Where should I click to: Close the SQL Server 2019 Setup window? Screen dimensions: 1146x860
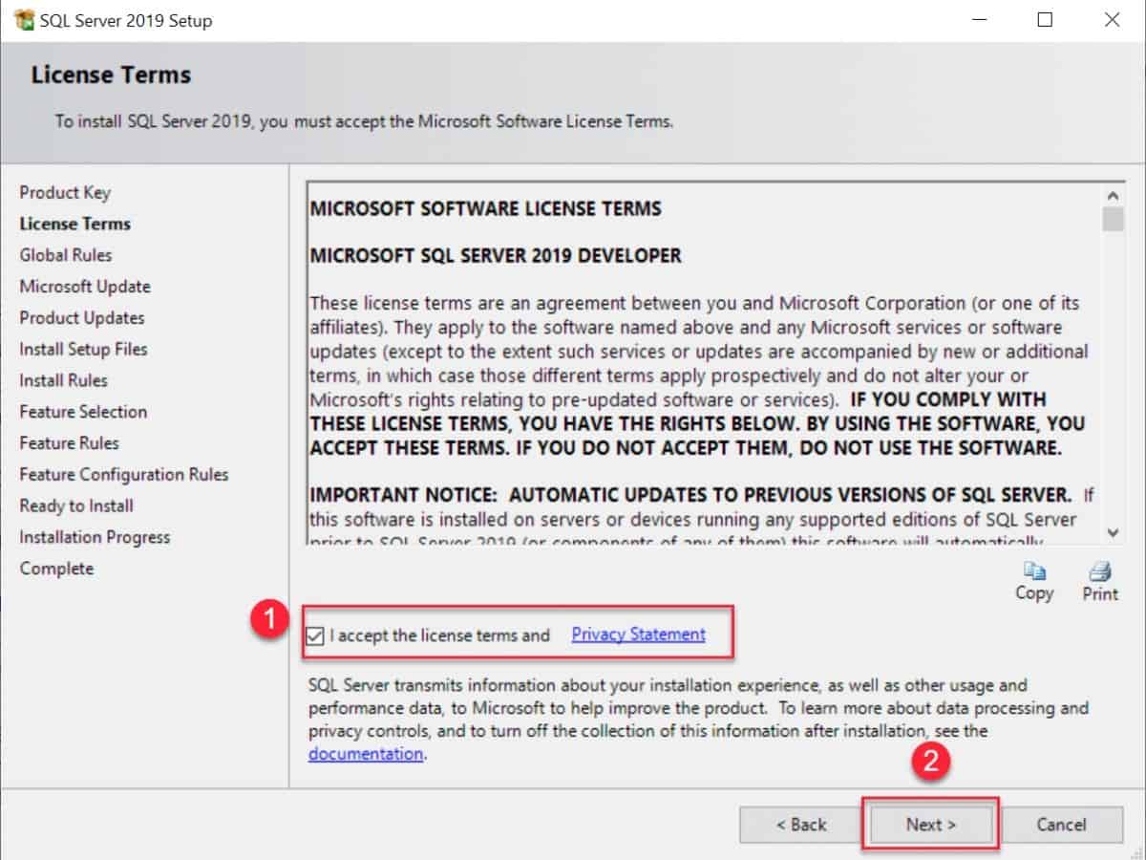1112,20
